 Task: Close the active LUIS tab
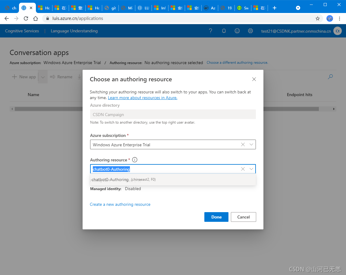(31, 8)
